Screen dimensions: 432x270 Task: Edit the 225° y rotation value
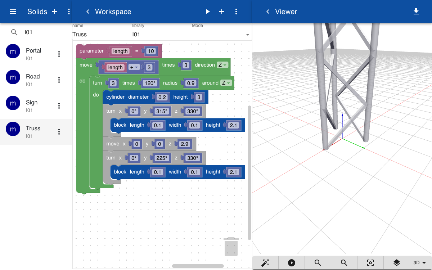coord(162,158)
